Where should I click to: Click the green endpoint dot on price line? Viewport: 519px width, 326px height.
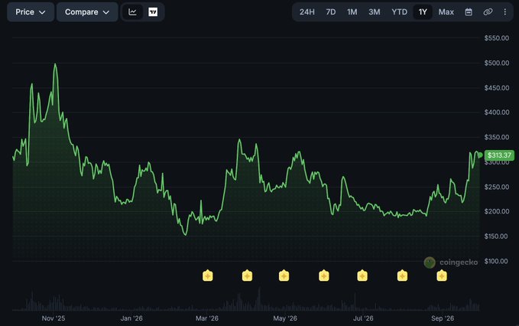(480, 155)
